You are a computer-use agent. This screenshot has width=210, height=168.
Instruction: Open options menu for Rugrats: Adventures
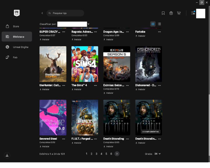point(96,32)
